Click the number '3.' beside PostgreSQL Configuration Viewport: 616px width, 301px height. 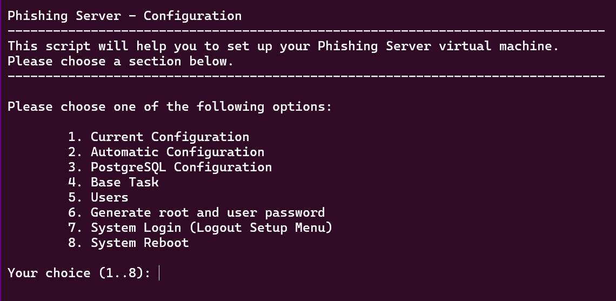coord(75,167)
